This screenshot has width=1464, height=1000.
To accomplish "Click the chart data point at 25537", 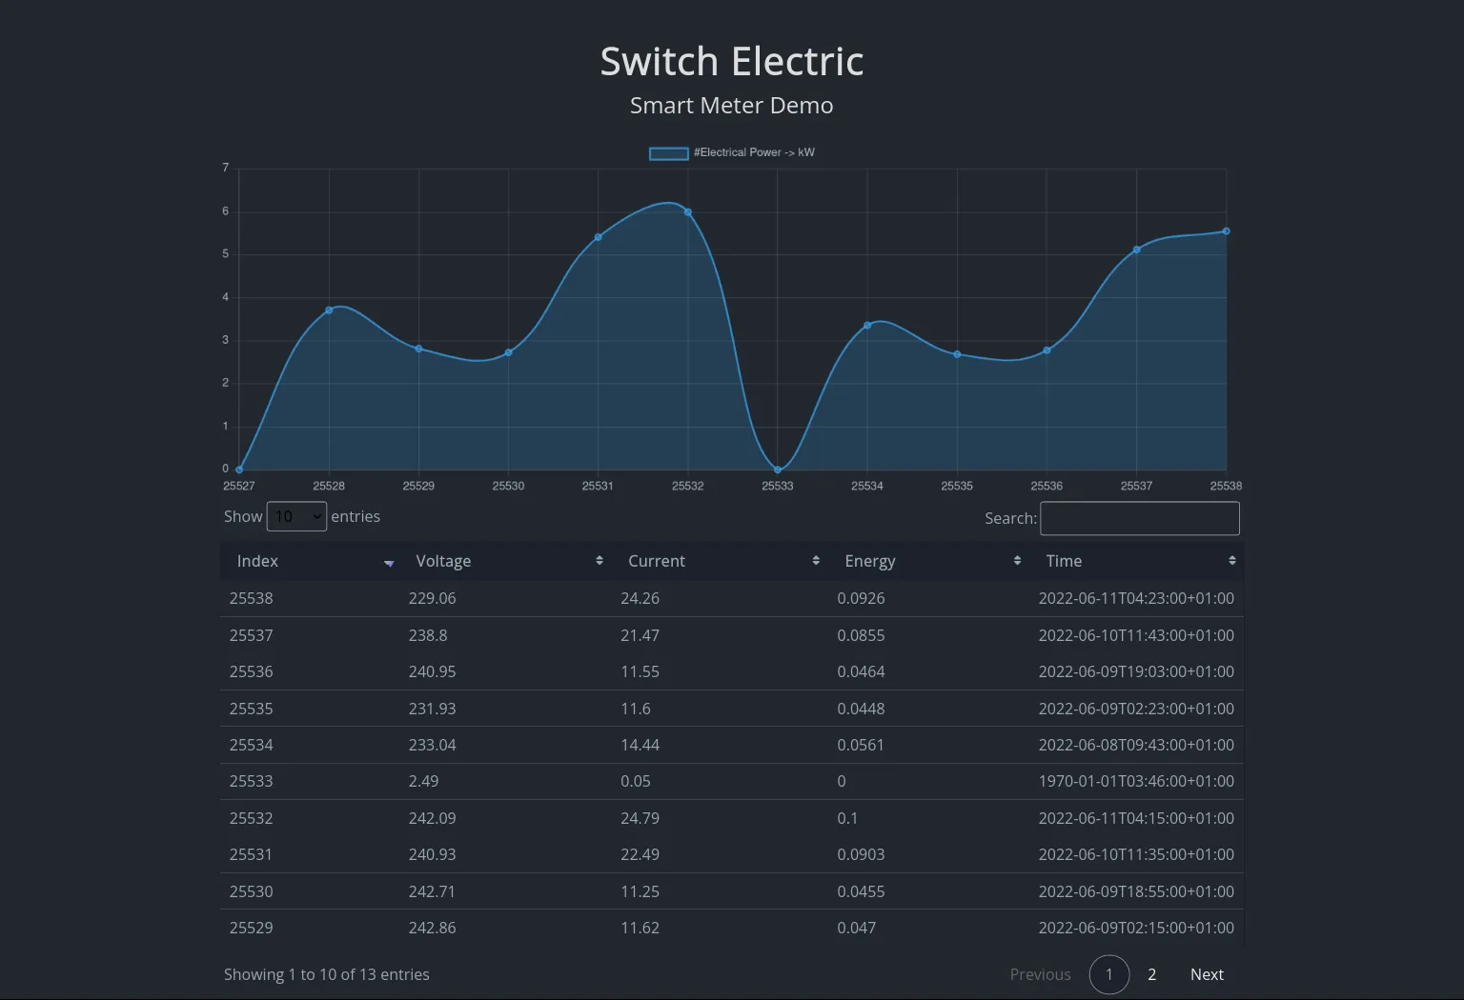I will (x=1137, y=250).
